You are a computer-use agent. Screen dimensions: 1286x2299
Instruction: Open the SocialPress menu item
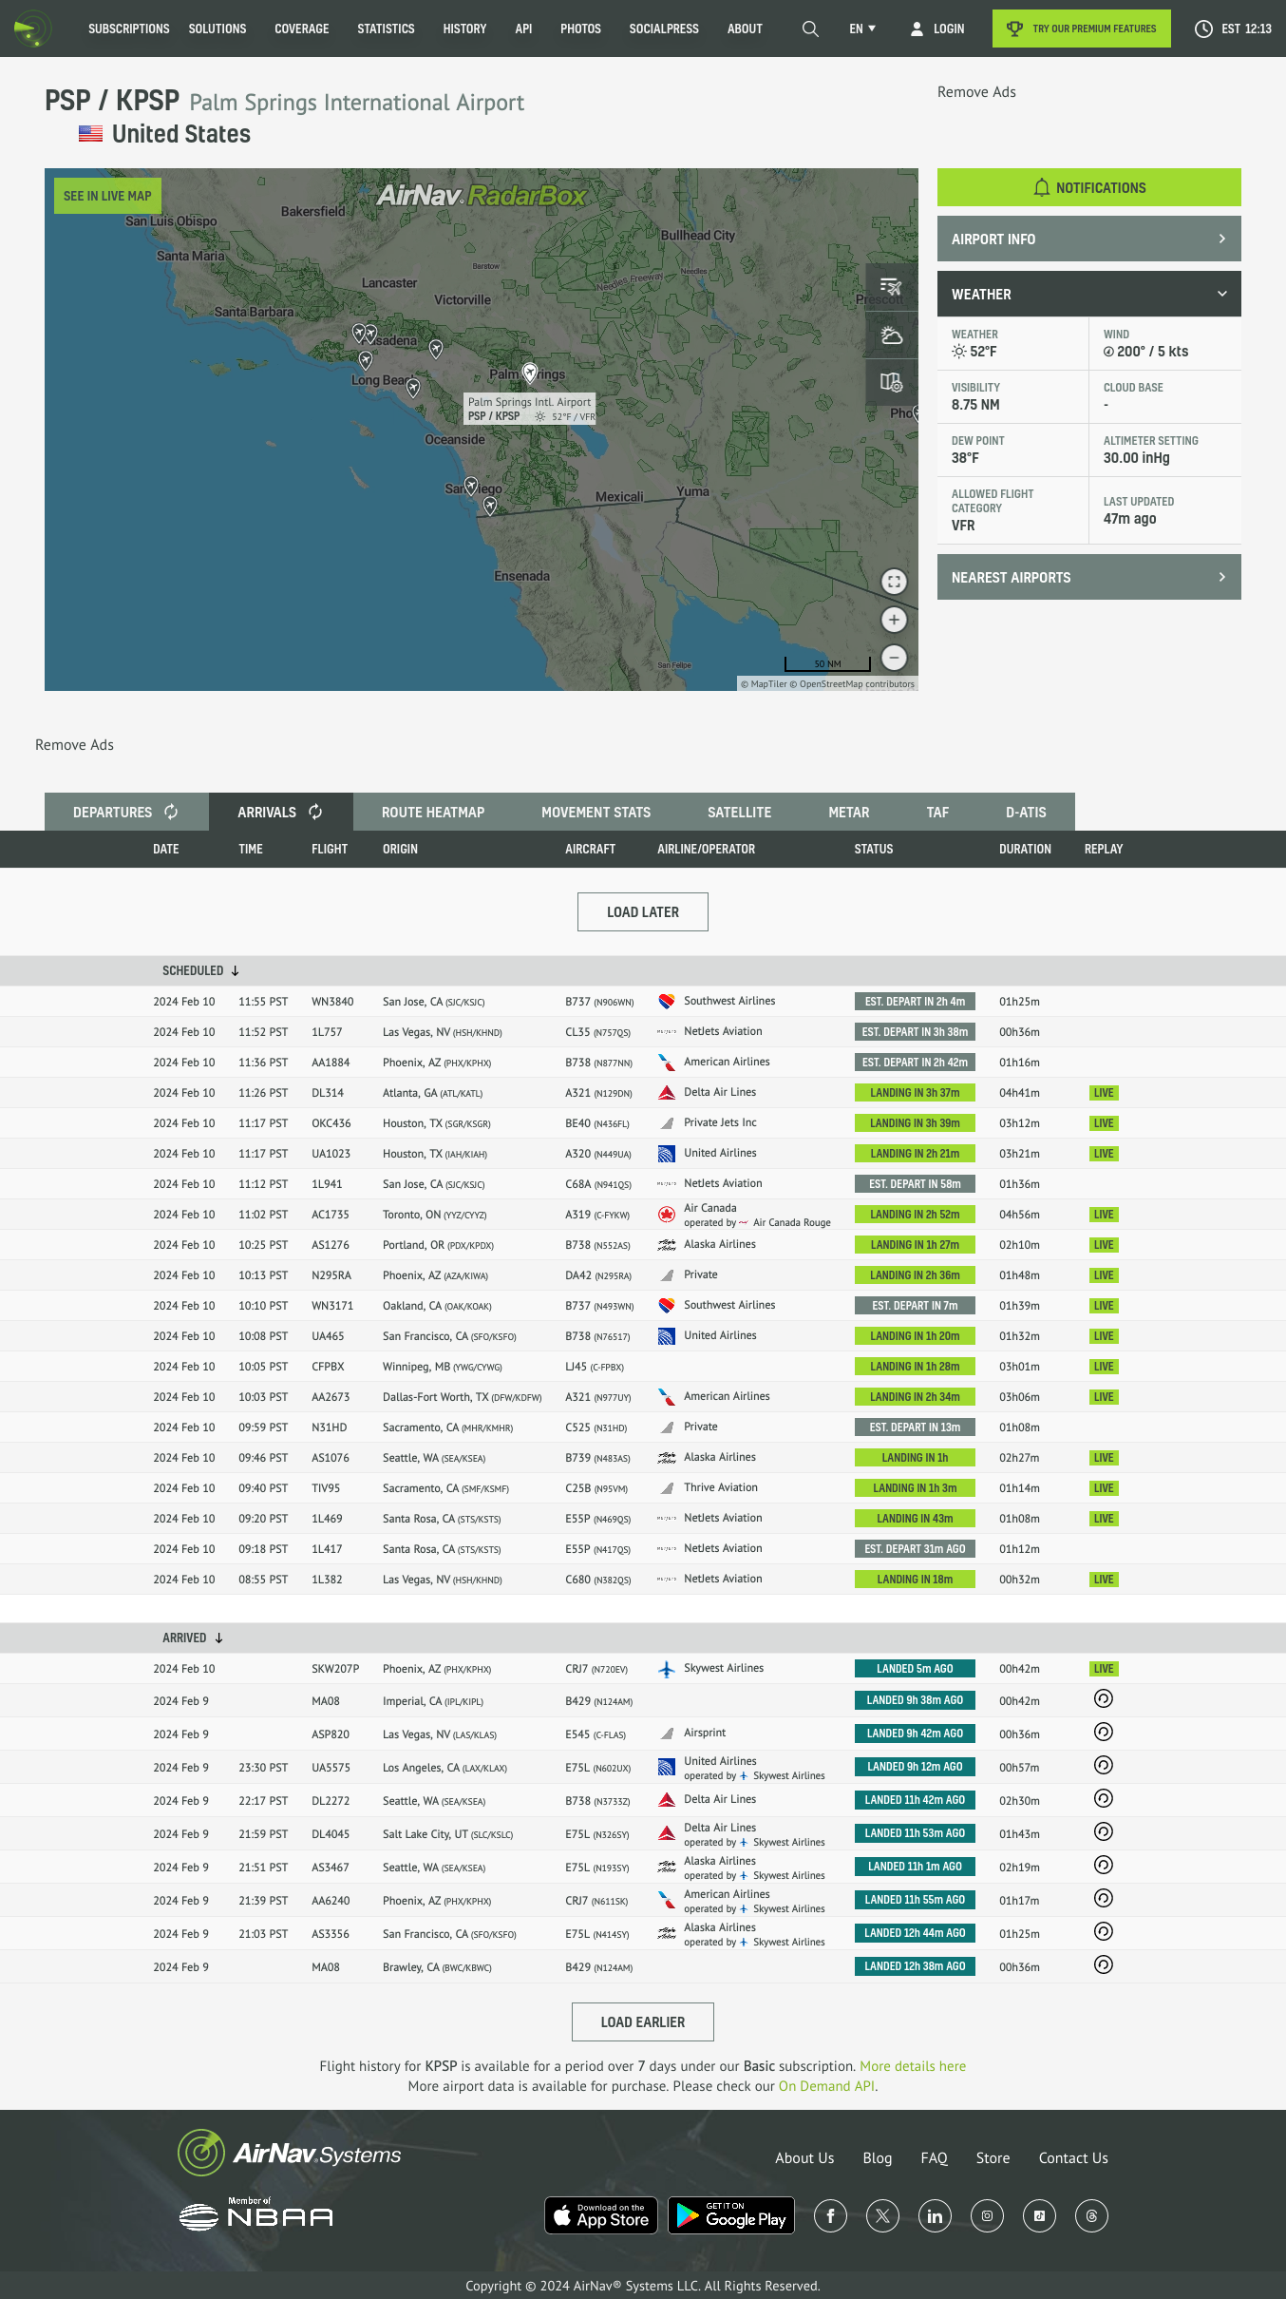[664, 29]
